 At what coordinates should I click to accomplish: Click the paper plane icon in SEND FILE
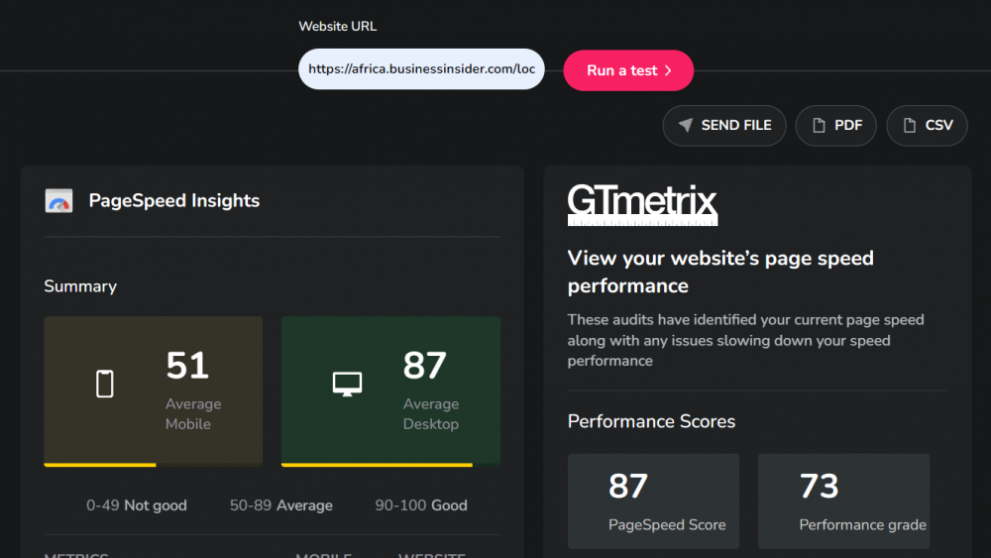coord(685,125)
